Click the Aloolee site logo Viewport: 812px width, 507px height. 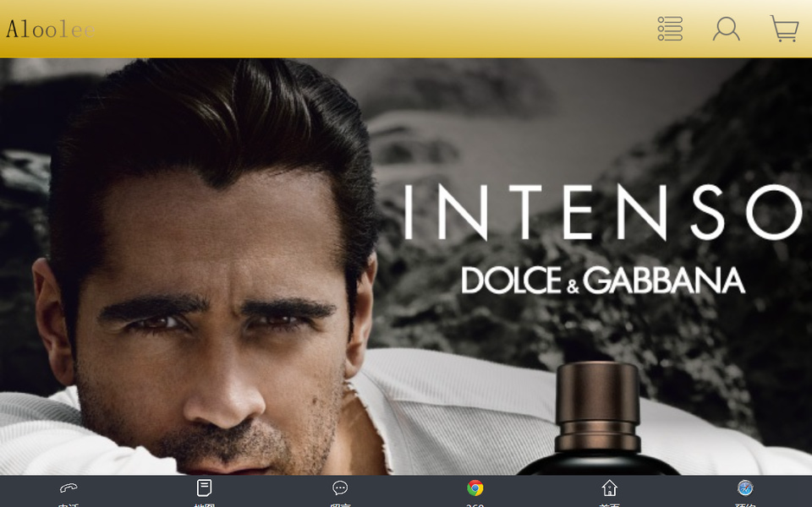point(49,30)
